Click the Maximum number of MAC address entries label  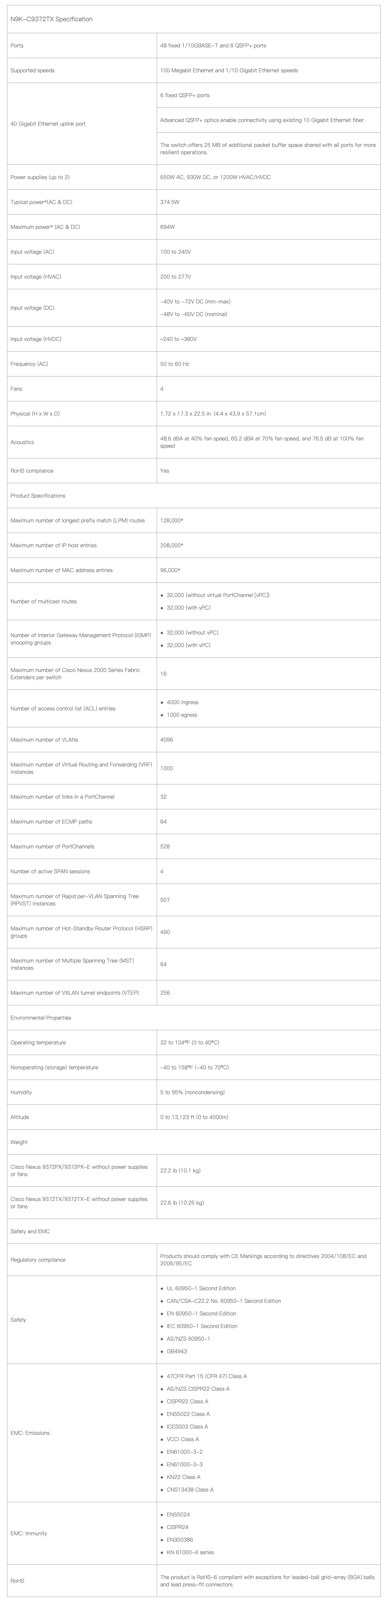coord(62,570)
